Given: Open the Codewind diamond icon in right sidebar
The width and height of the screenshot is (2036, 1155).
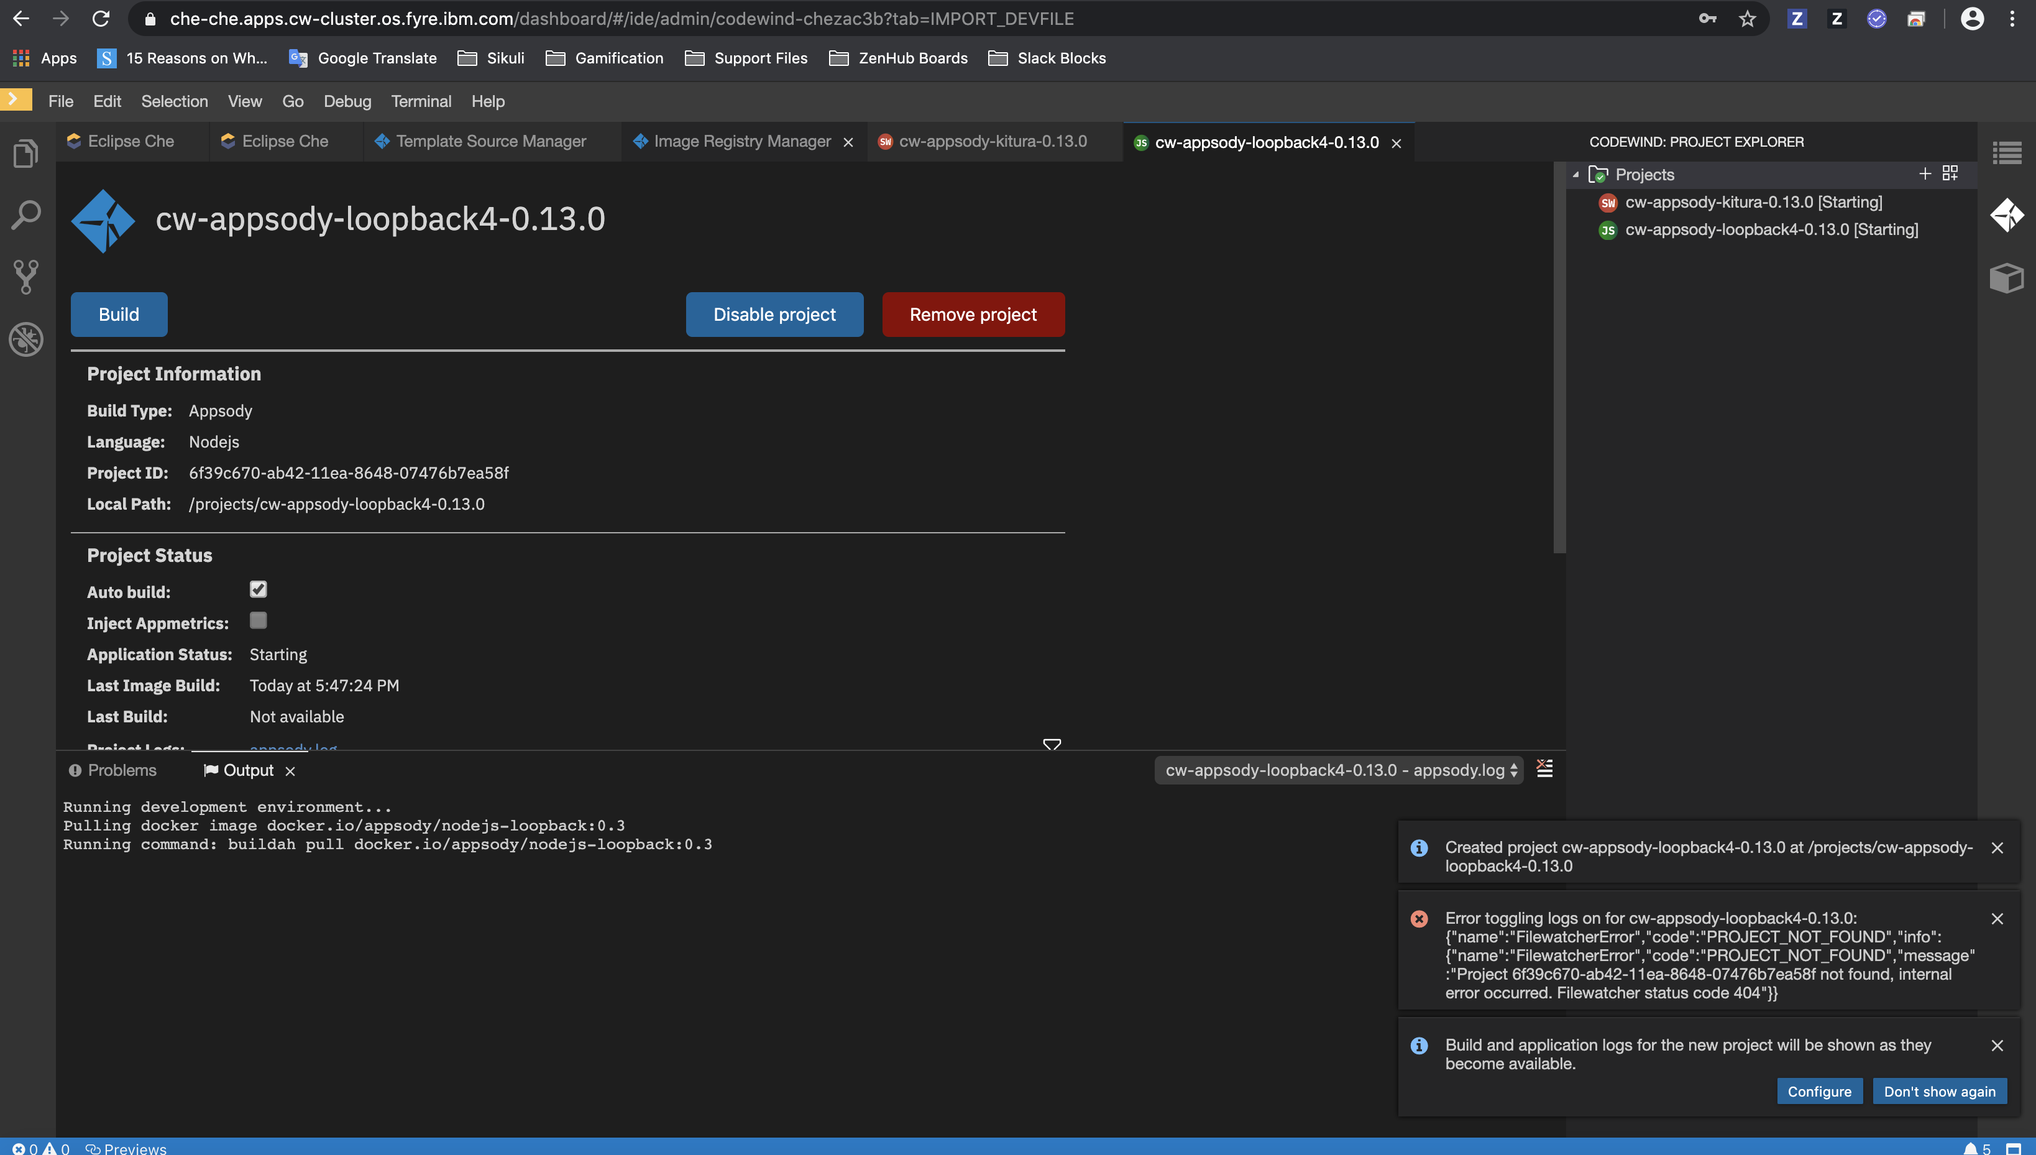Looking at the screenshot, I should point(2007,215).
